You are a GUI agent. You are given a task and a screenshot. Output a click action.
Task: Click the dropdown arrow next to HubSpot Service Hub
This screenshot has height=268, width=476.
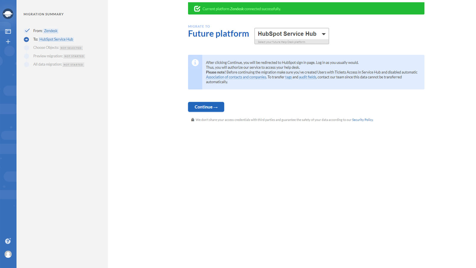(324, 34)
